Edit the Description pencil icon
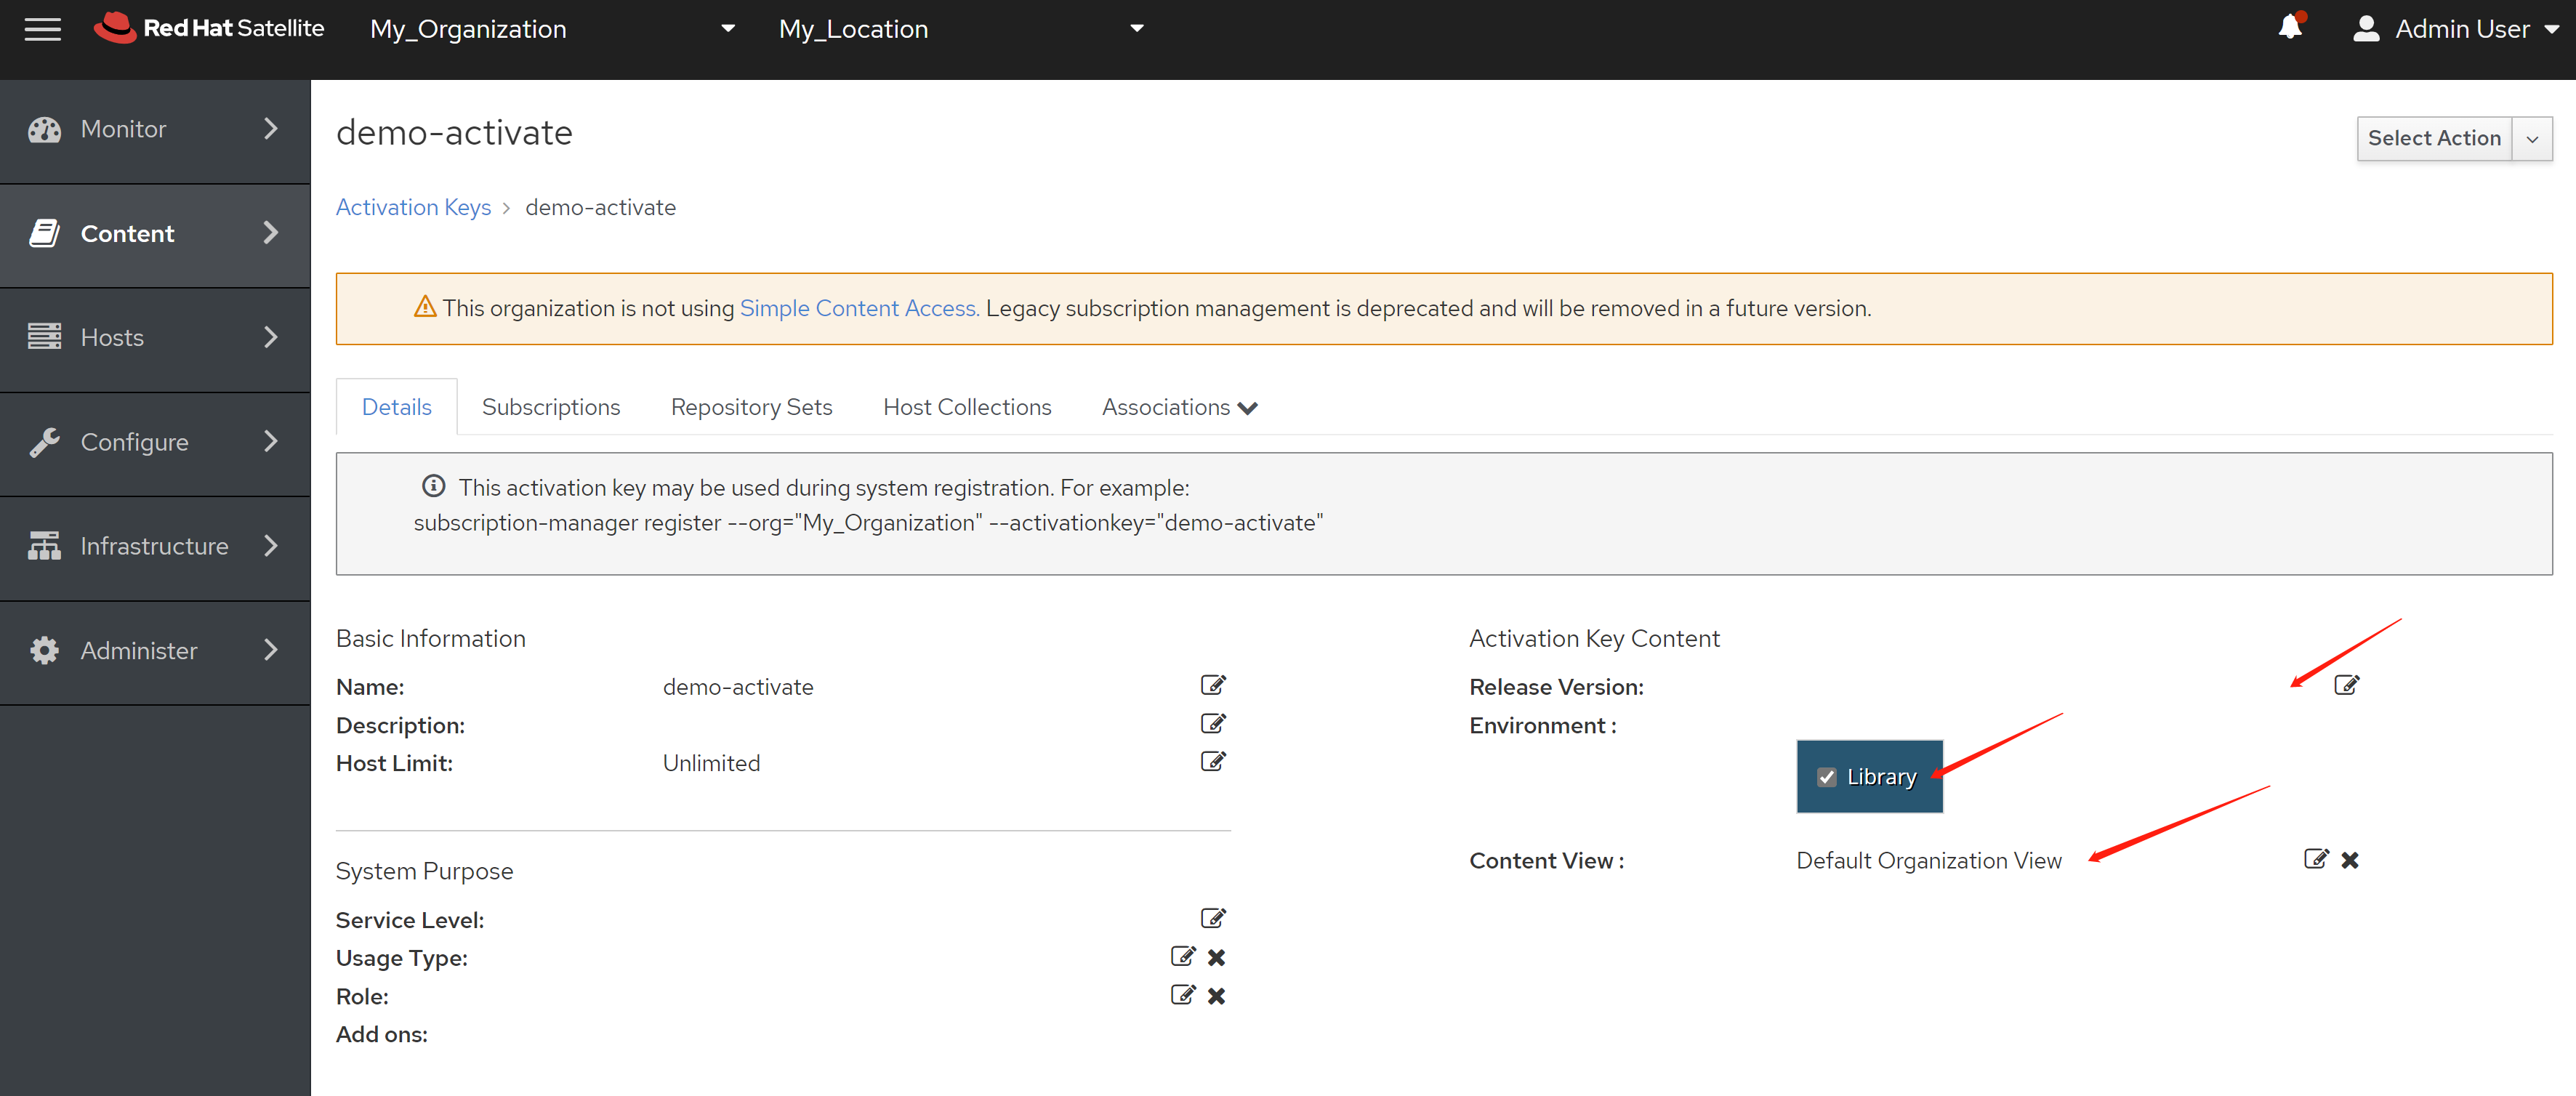2576x1096 pixels. 1212,723
